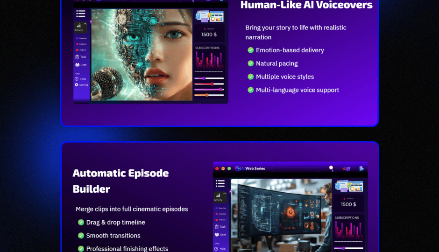Click the green check beside 'Smooth transitions'
This screenshot has width=439, height=252.
click(81, 236)
